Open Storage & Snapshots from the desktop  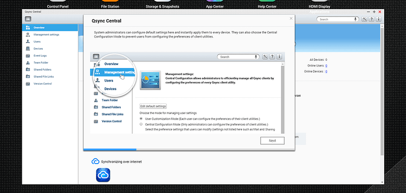tap(162, 5)
